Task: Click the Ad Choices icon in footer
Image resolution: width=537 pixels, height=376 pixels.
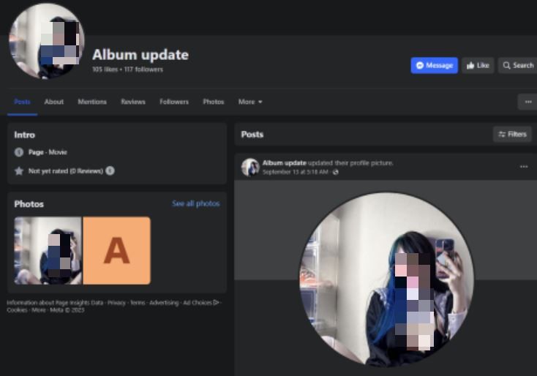Action: point(216,303)
